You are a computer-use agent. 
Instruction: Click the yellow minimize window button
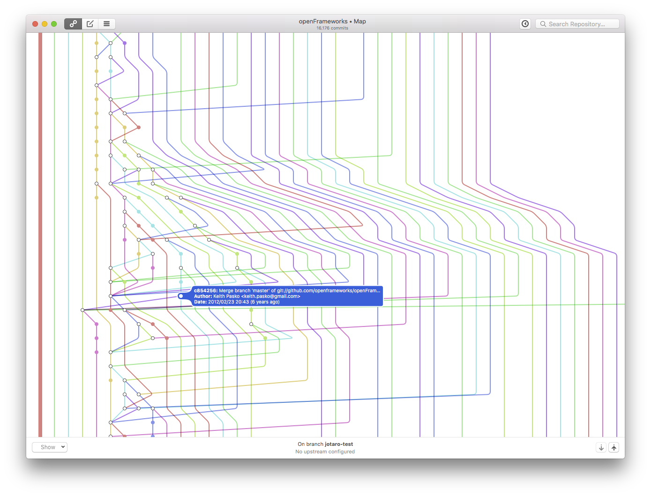pyautogui.click(x=45, y=24)
